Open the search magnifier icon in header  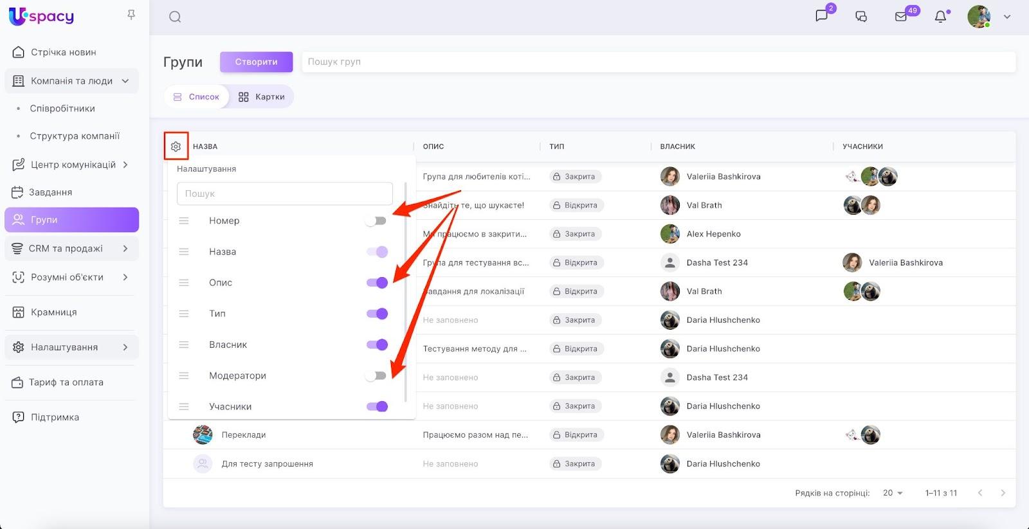(175, 17)
